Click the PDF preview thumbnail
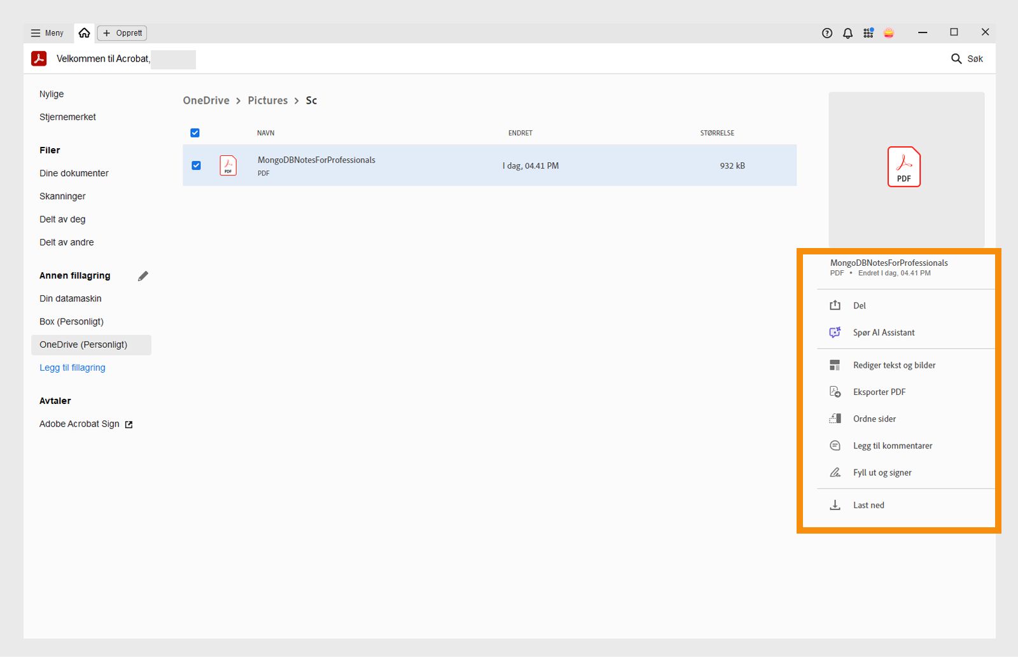 click(x=904, y=167)
